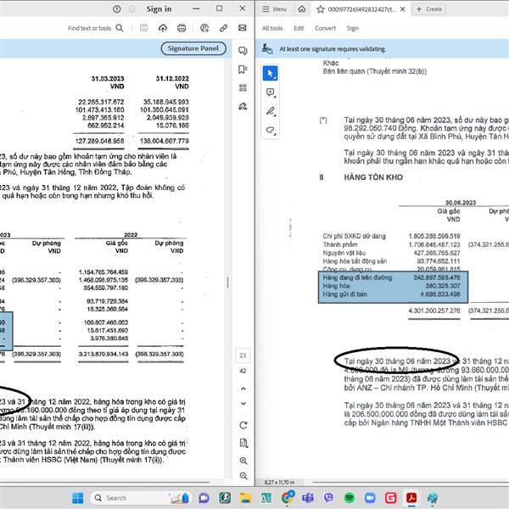Open Spotify from taskbar
This screenshot has height=509, width=509.
tap(350, 498)
